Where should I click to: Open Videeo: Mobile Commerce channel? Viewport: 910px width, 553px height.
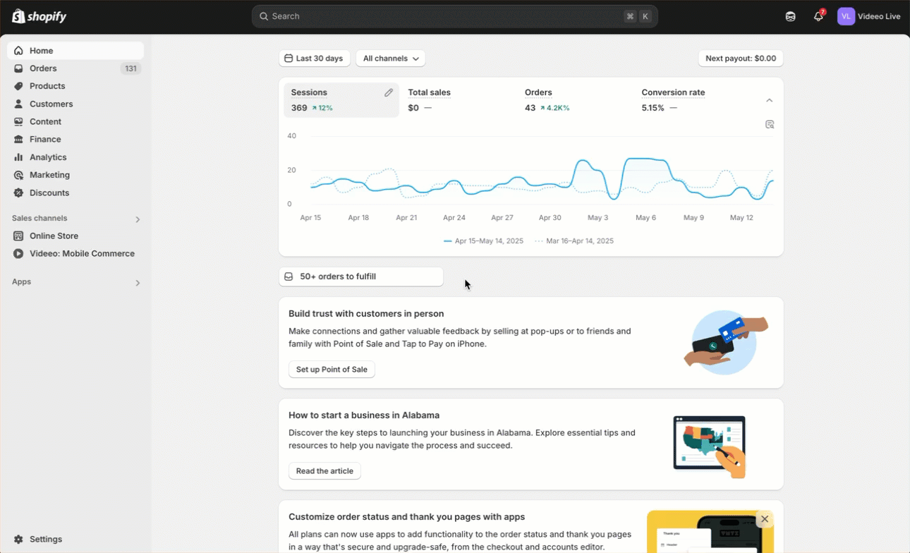(82, 254)
